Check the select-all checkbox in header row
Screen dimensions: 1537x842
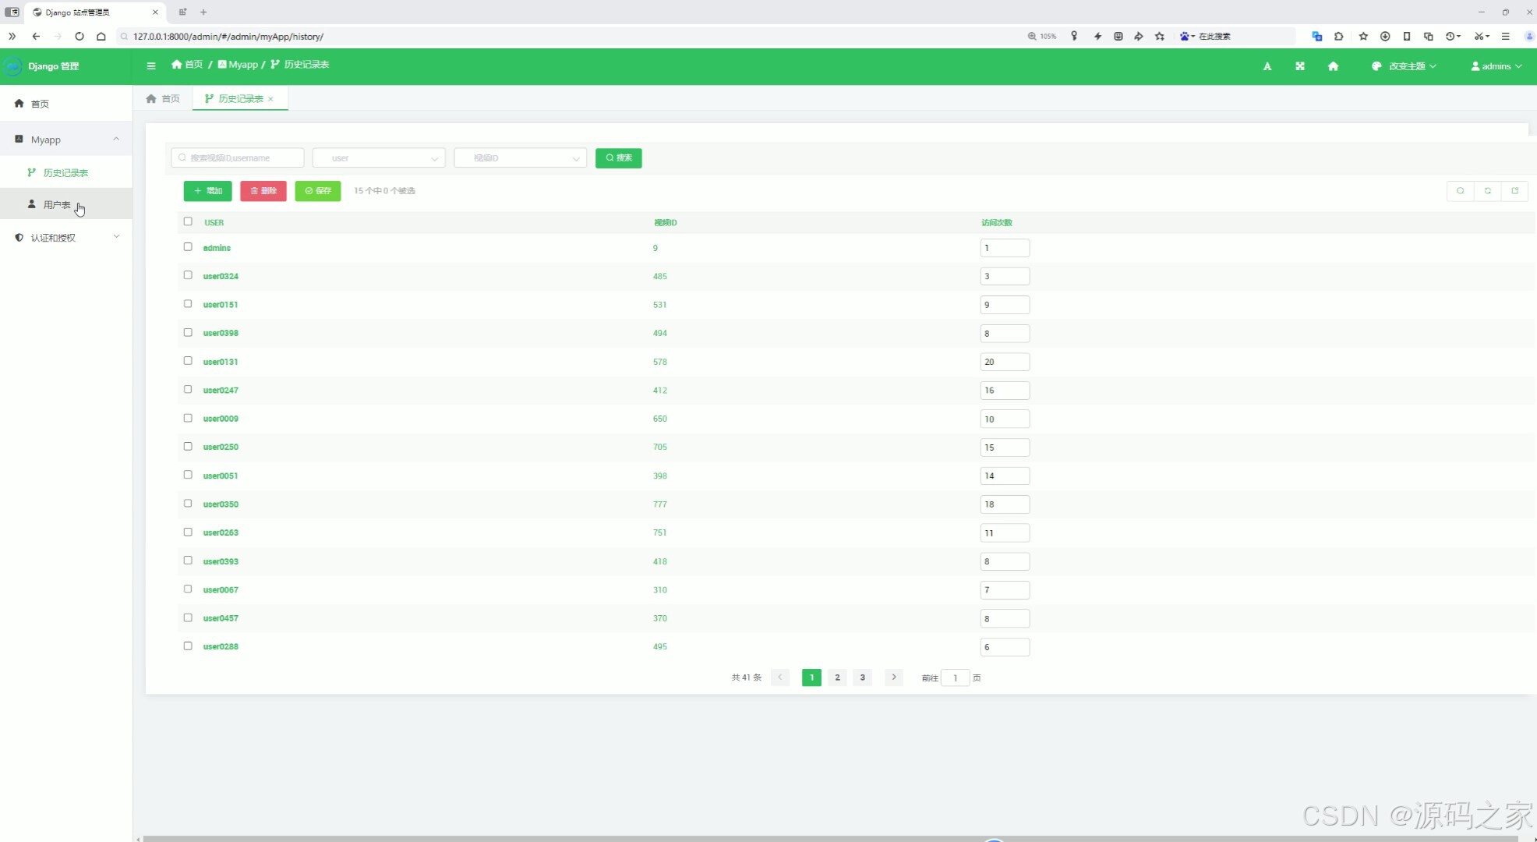pyautogui.click(x=188, y=221)
